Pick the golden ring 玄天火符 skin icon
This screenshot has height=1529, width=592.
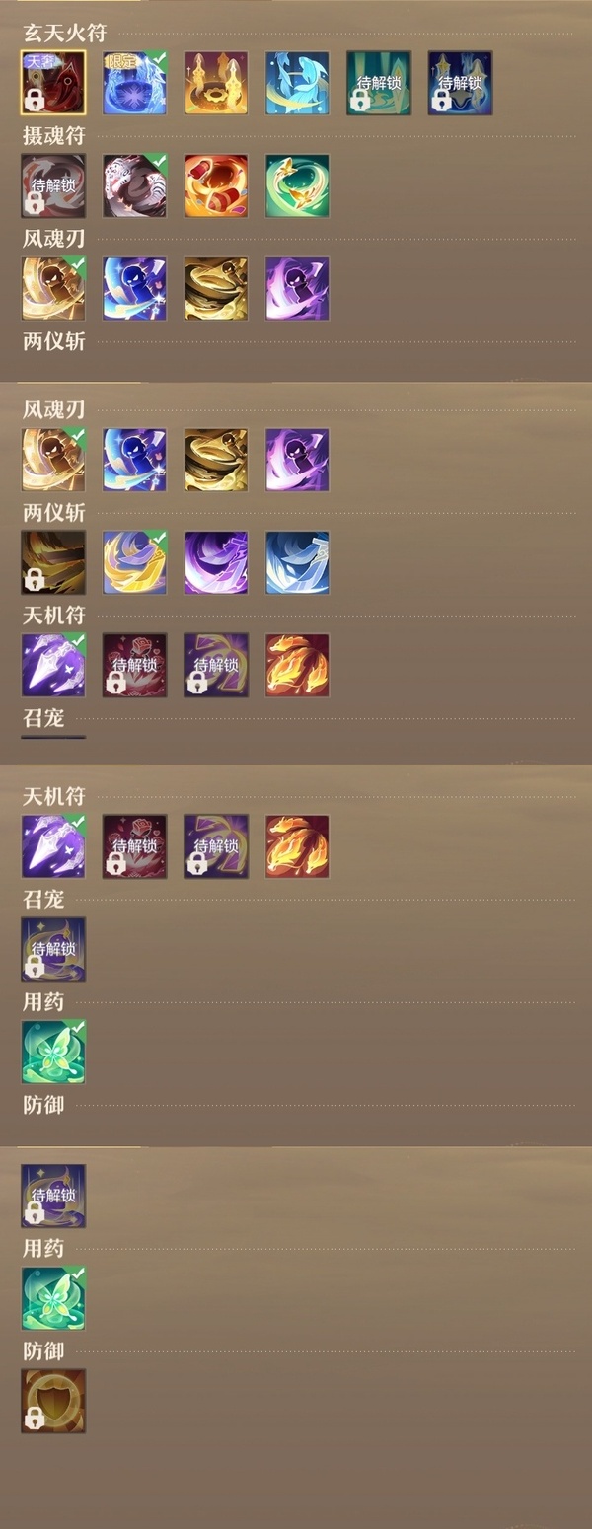coord(215,83)
